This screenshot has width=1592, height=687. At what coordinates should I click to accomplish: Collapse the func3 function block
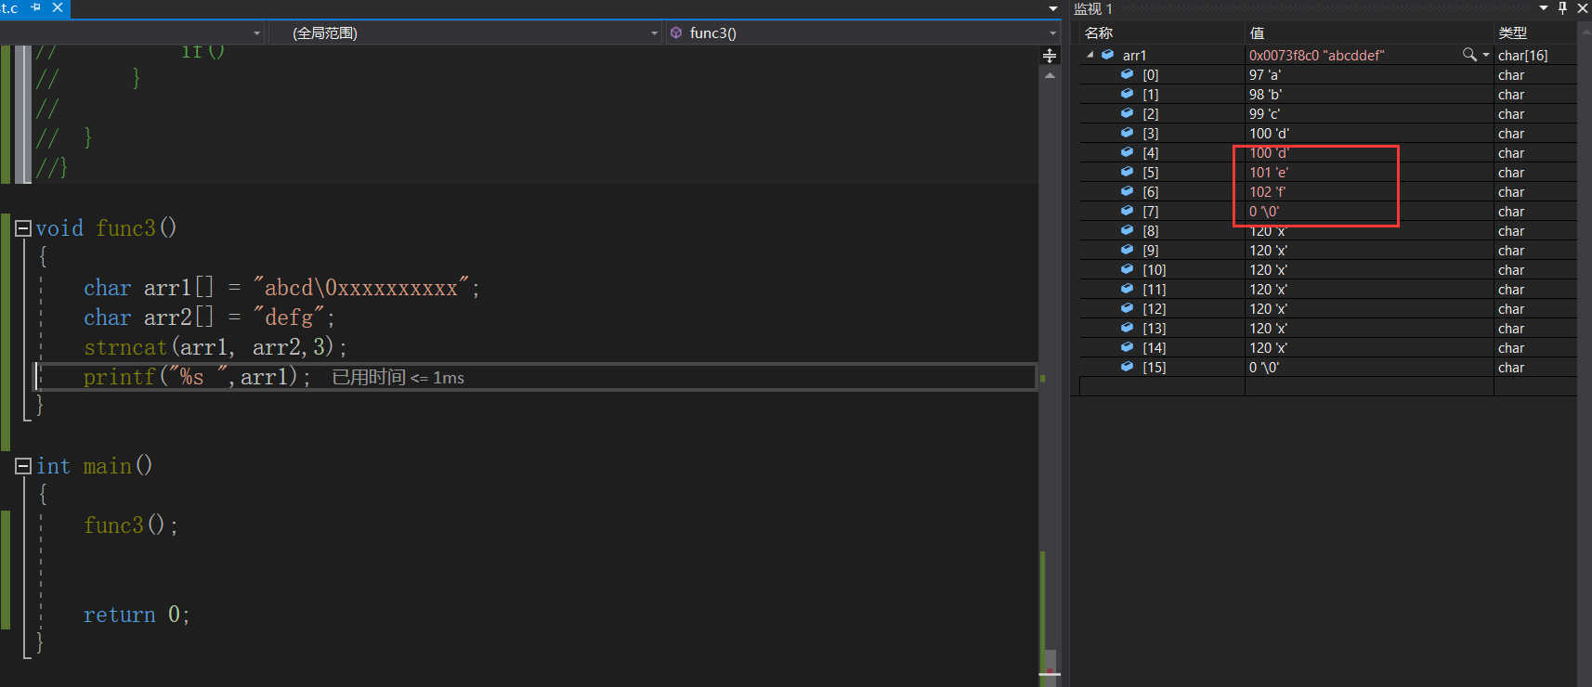pos(23,227)
